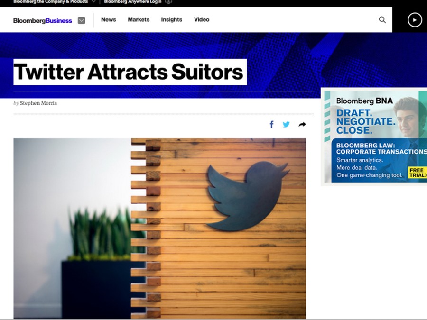Open Bloomberg Anywhere Login link
This screenshot has height=320, width=427.
pos(133,1)
